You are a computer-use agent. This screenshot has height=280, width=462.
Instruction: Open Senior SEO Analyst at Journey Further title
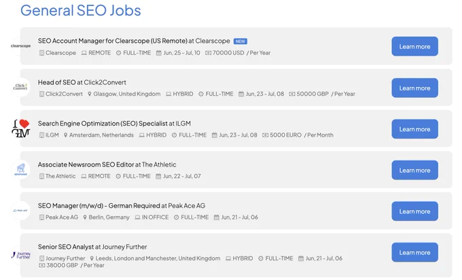[x=92, y=247]
